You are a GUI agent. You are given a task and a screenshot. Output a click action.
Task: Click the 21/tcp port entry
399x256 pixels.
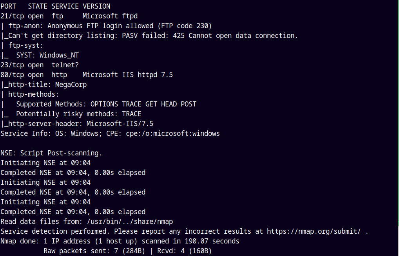[12, 16]
